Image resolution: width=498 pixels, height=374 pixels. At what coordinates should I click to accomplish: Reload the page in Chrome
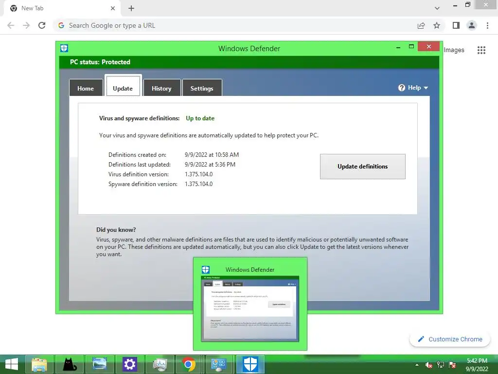(42, 25)
